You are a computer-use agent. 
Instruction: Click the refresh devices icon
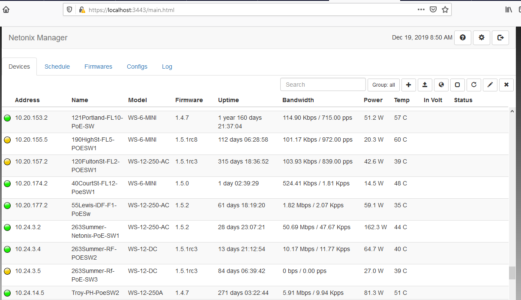[473, 85]
